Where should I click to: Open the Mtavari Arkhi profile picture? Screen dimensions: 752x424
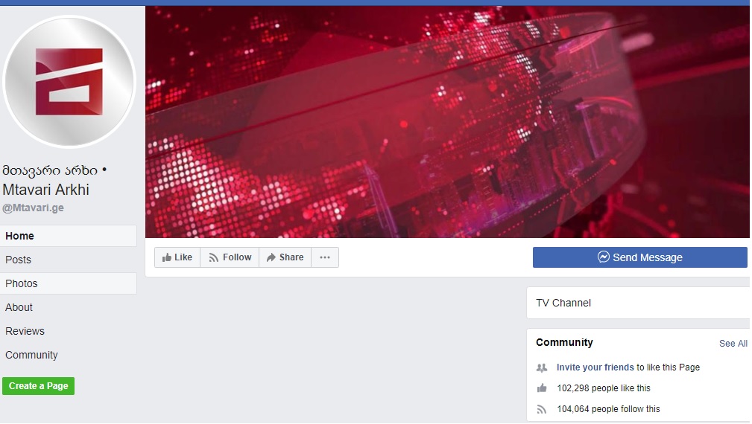69,82
